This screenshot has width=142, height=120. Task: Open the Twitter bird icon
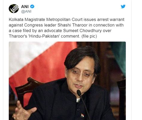[x=123, y=7]
